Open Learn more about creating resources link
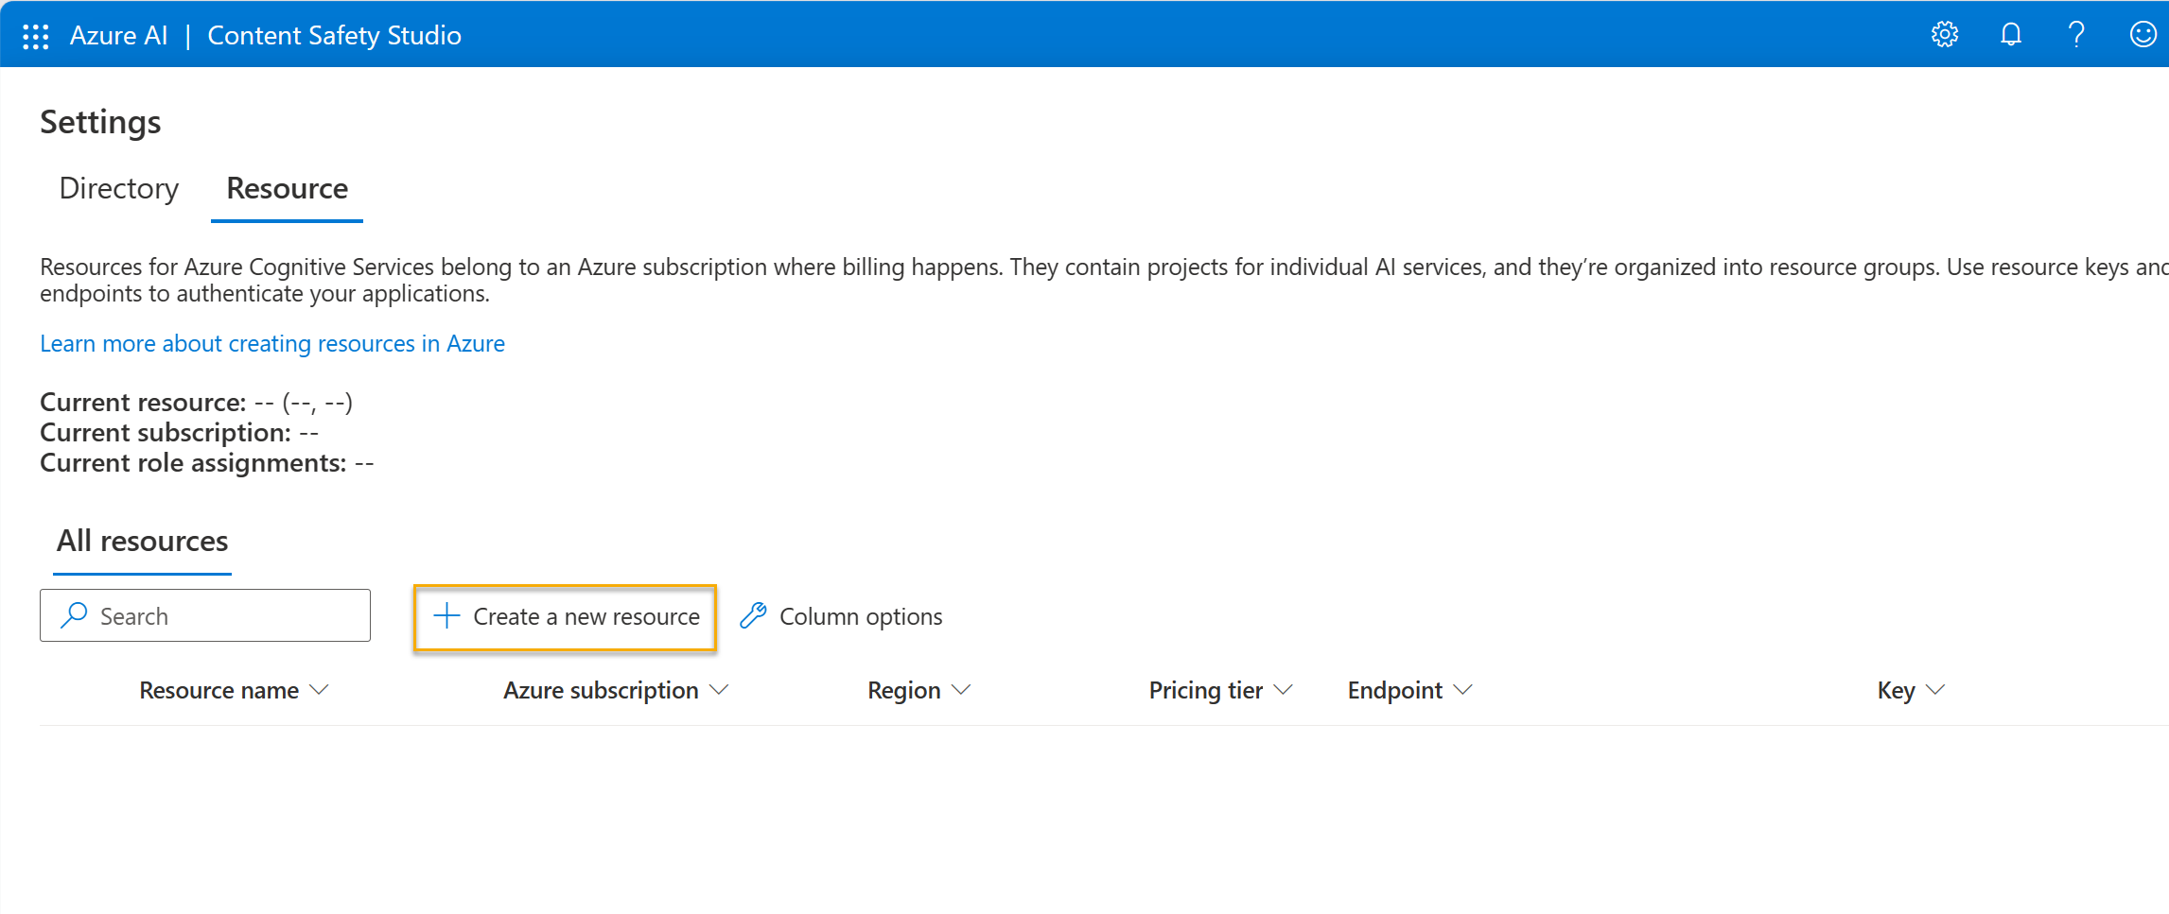This screenshot has width=2169, height=914. [272, 343]
